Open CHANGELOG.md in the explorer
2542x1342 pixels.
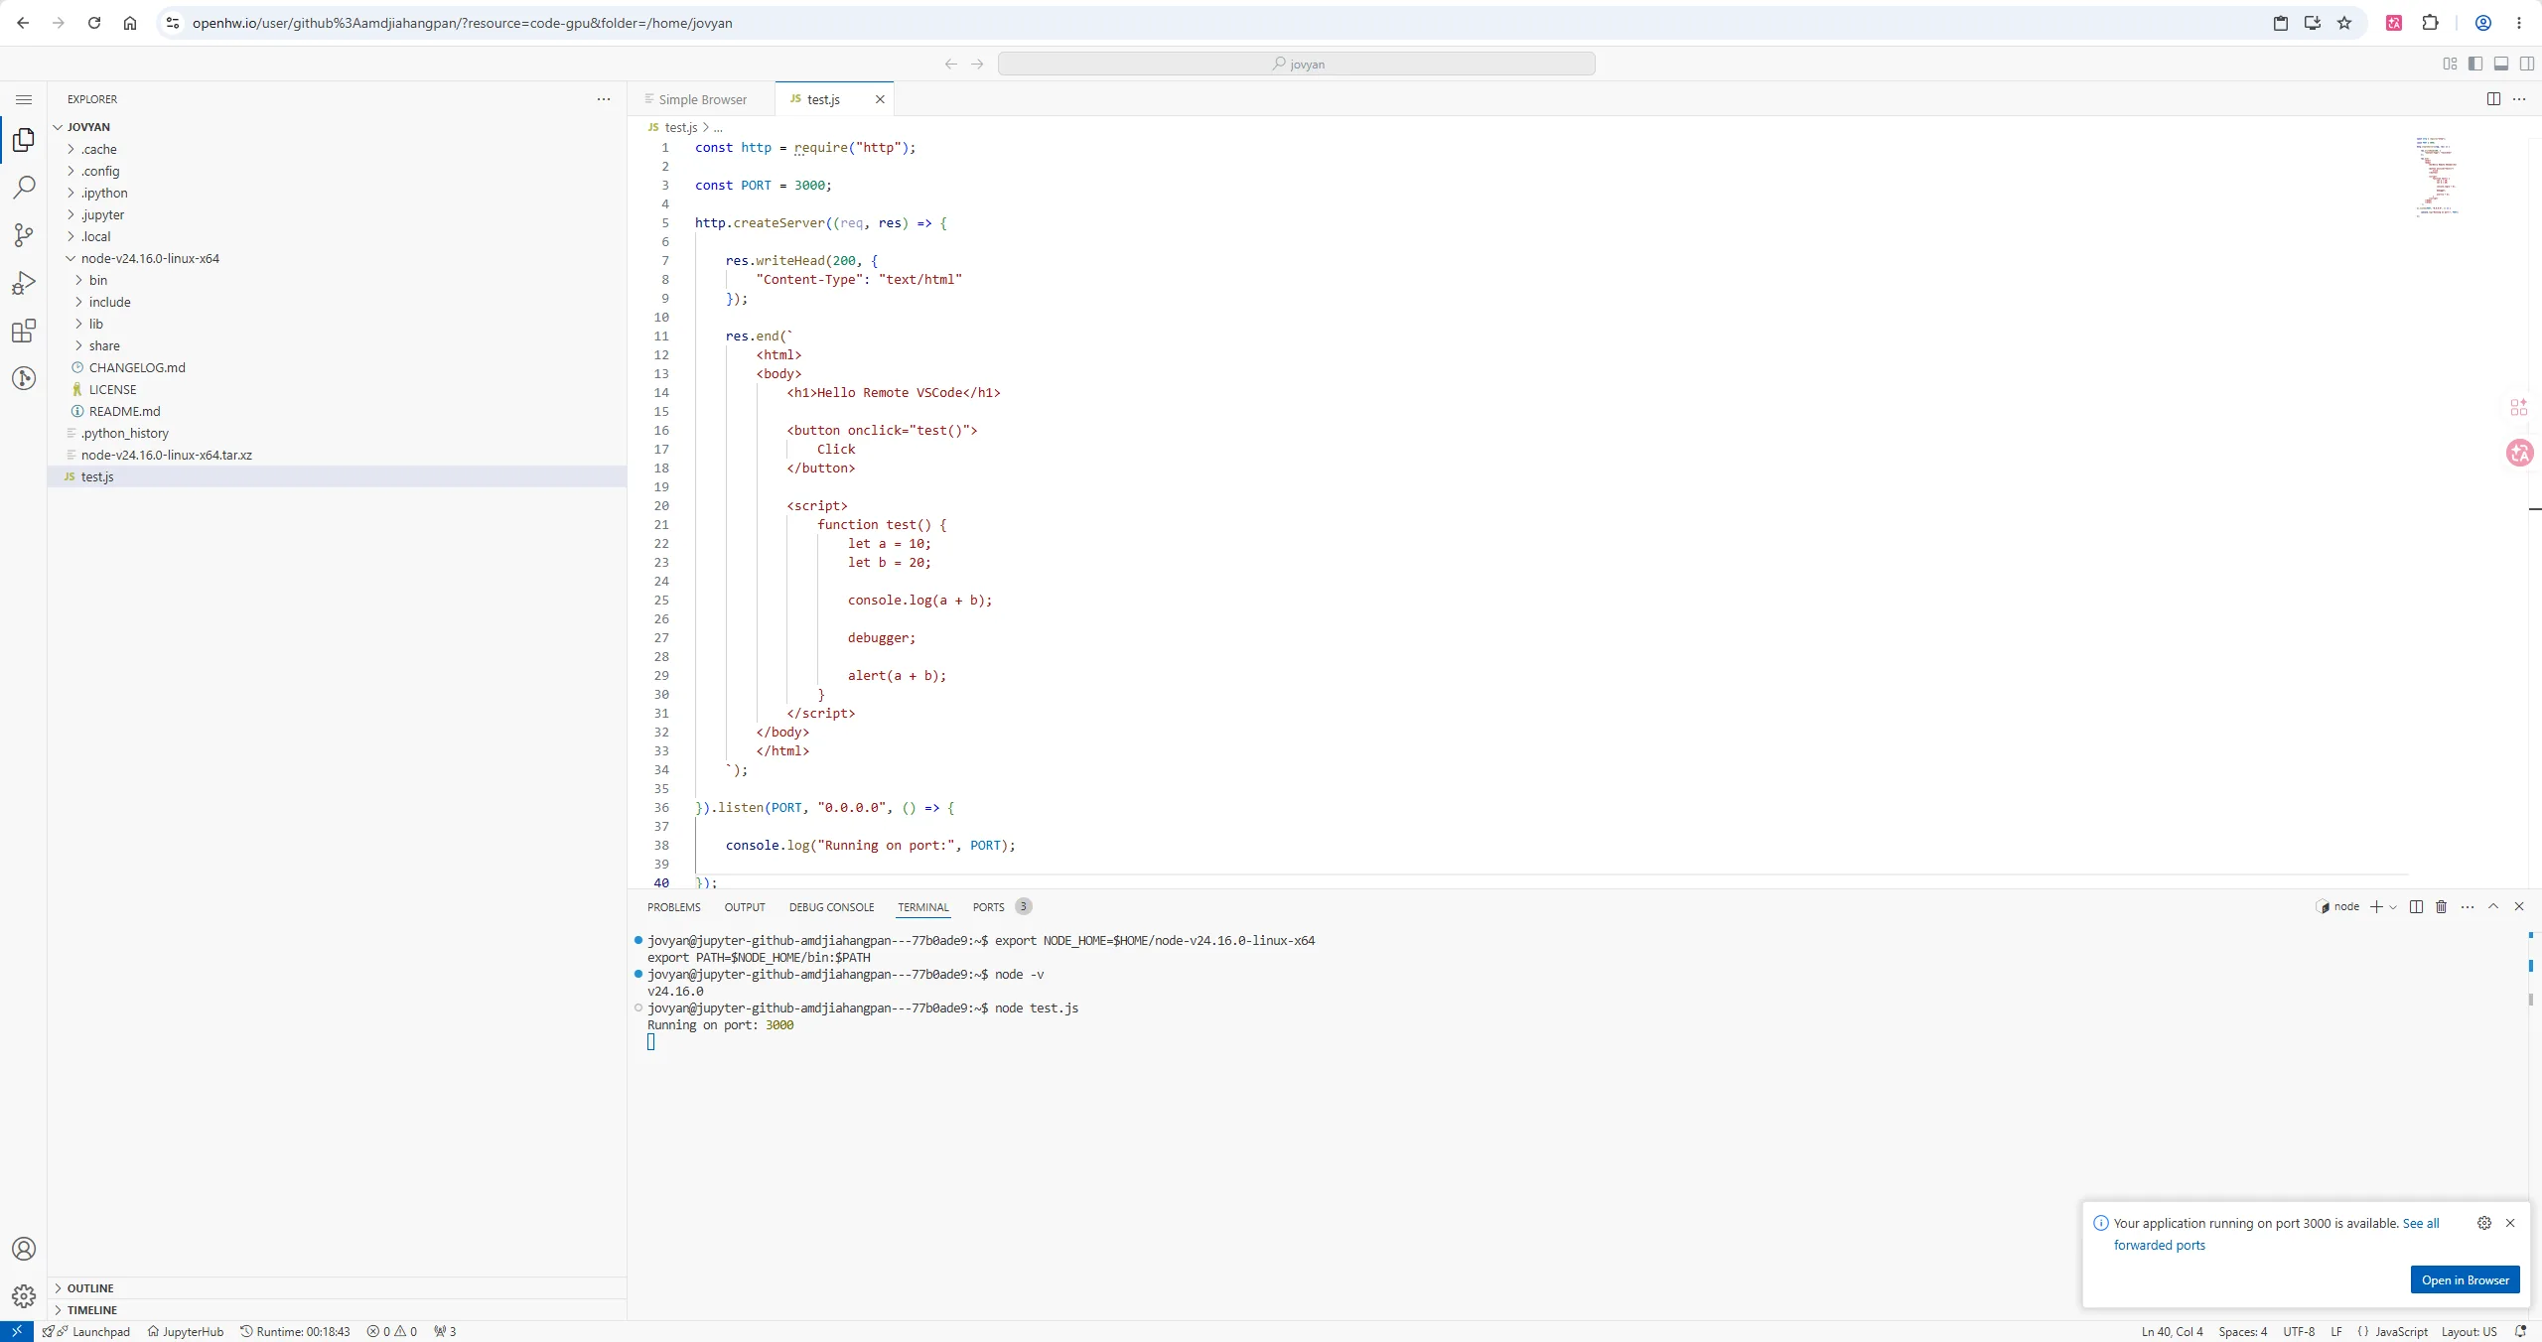pyautogui.click(x=337, y=367)
